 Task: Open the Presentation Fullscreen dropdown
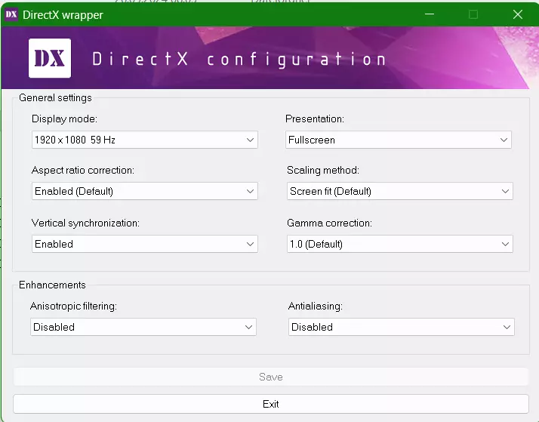[x=399, y=140]
